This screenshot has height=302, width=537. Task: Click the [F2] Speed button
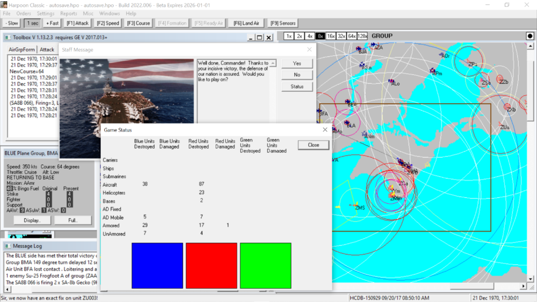(x=108, y=23)
